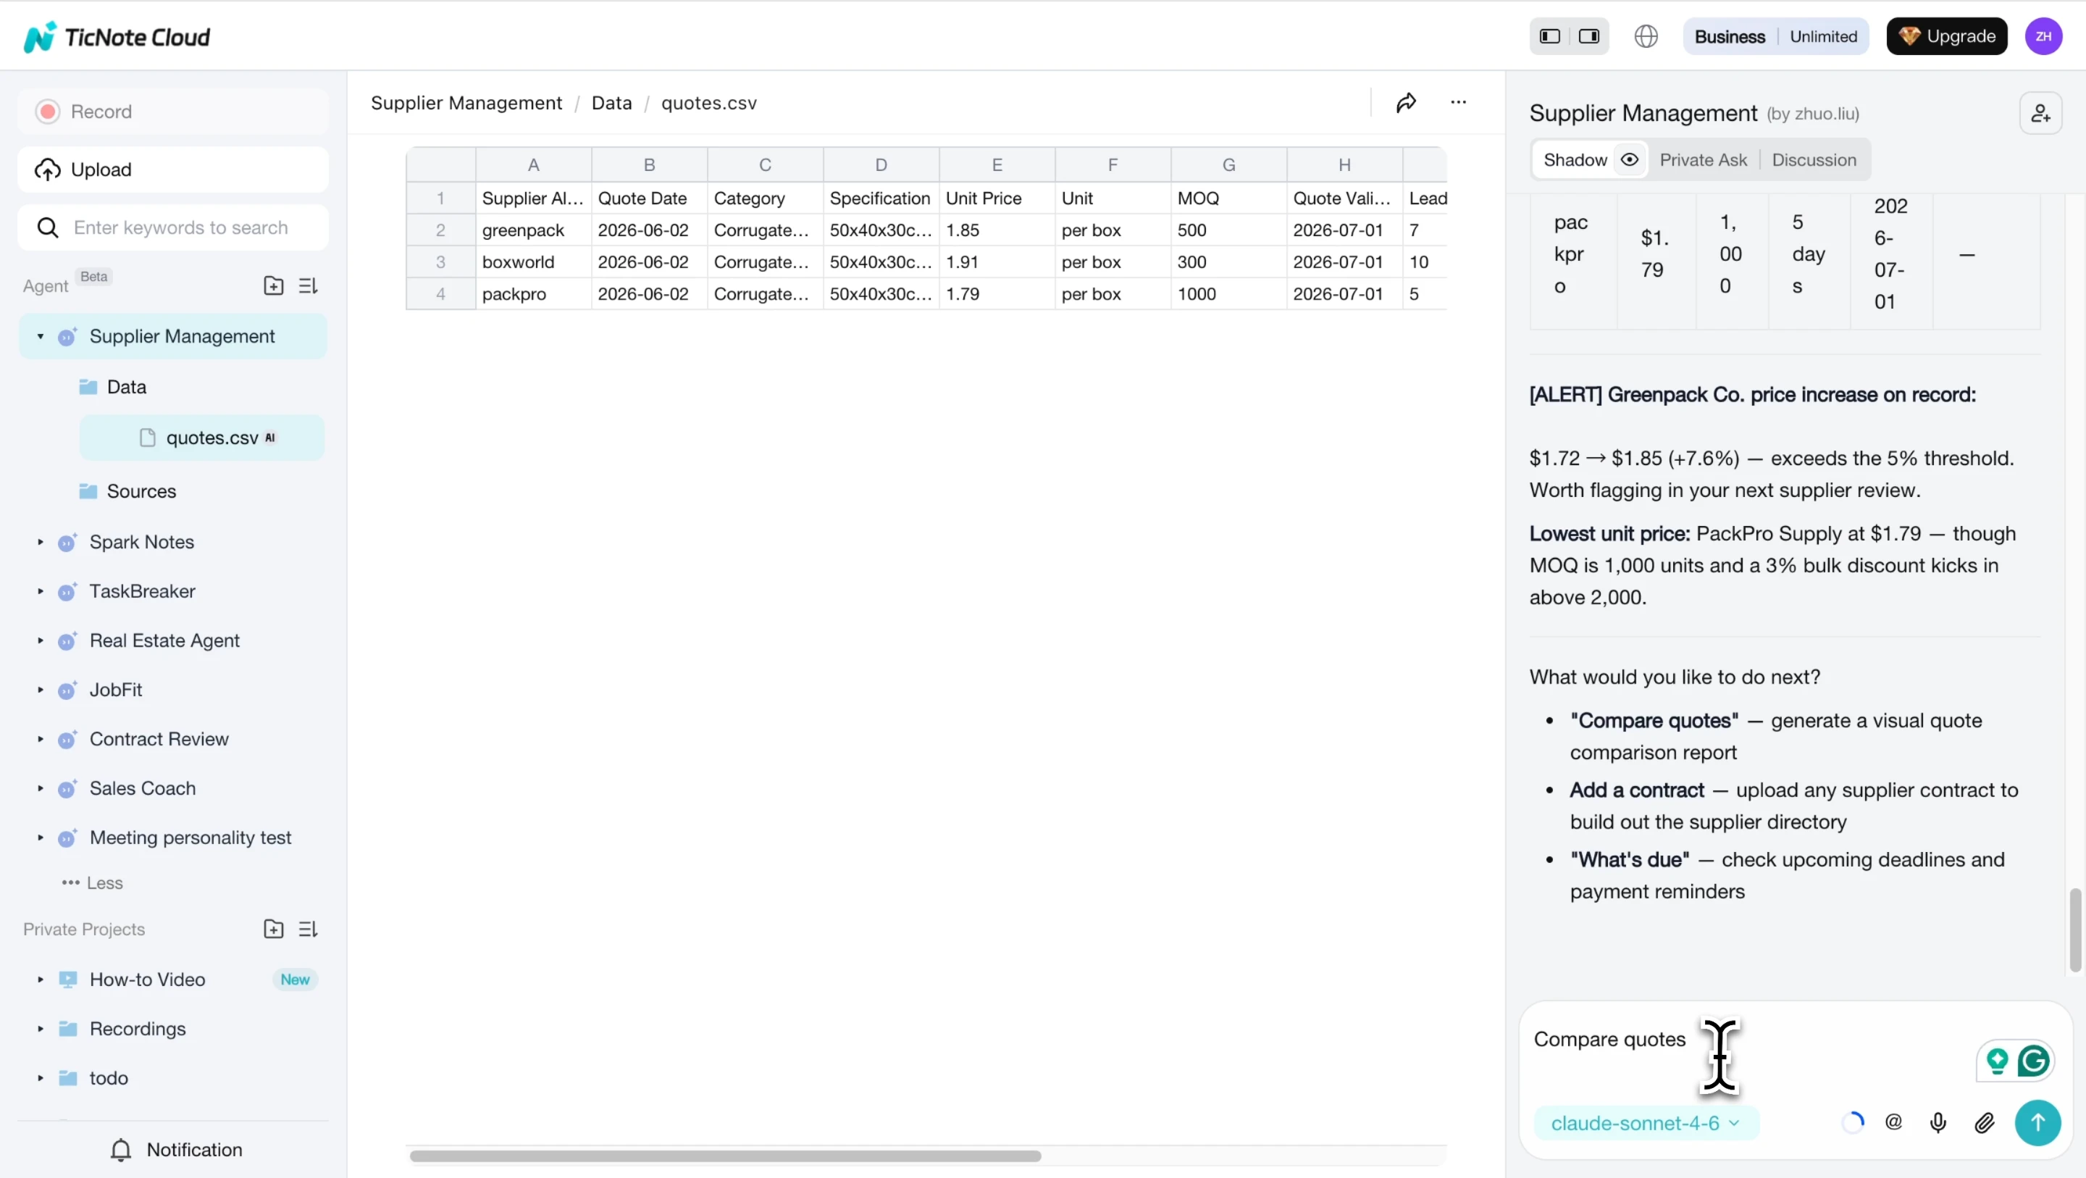Click the 1.91 unit price cell
Screen dimensions: 2086x1178
tap(997, 262)
